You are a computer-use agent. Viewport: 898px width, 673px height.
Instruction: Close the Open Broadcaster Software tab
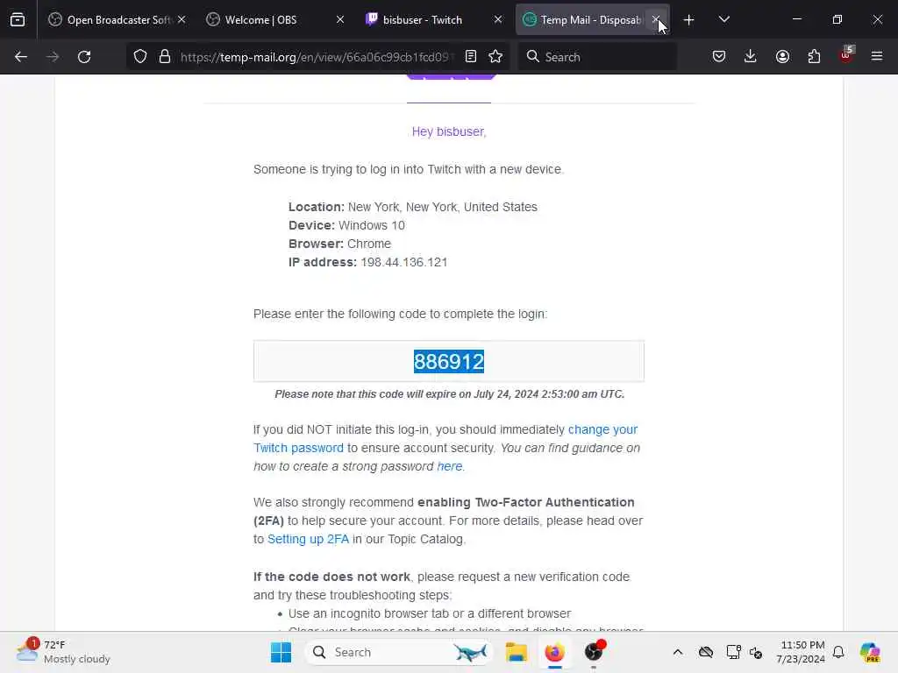[182, 19]
